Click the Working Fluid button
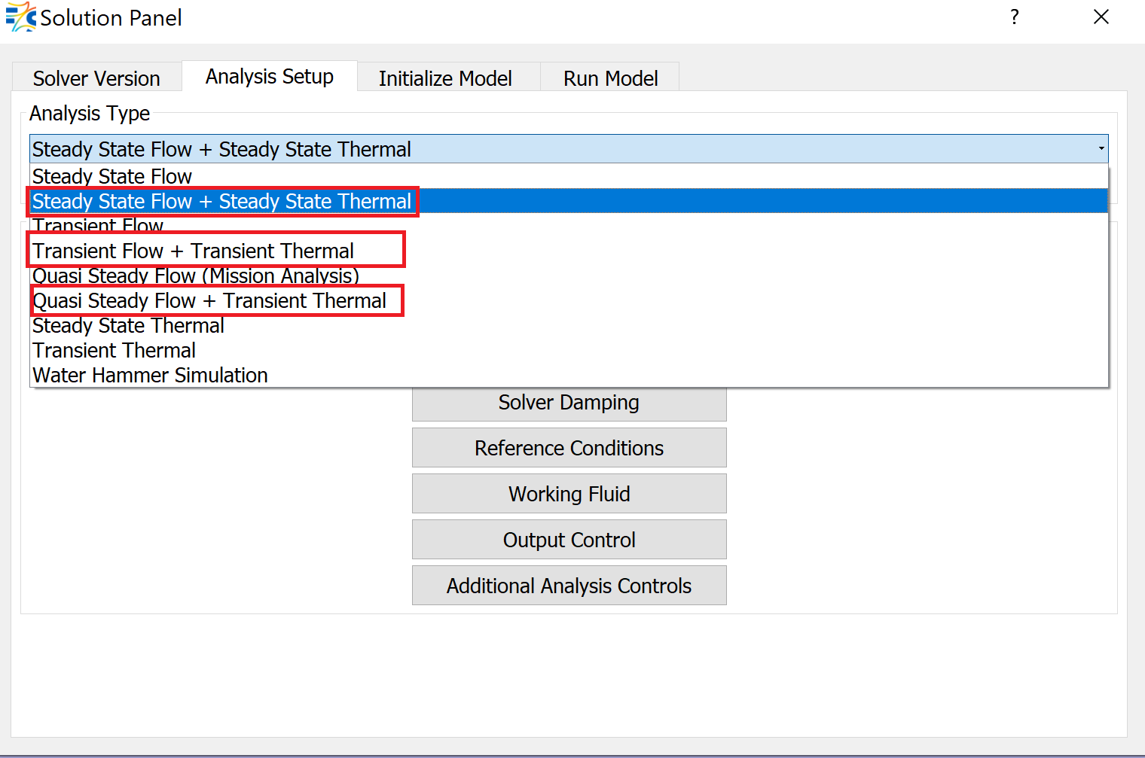The width and height of the screenshot is (1145, 758). 569,494
